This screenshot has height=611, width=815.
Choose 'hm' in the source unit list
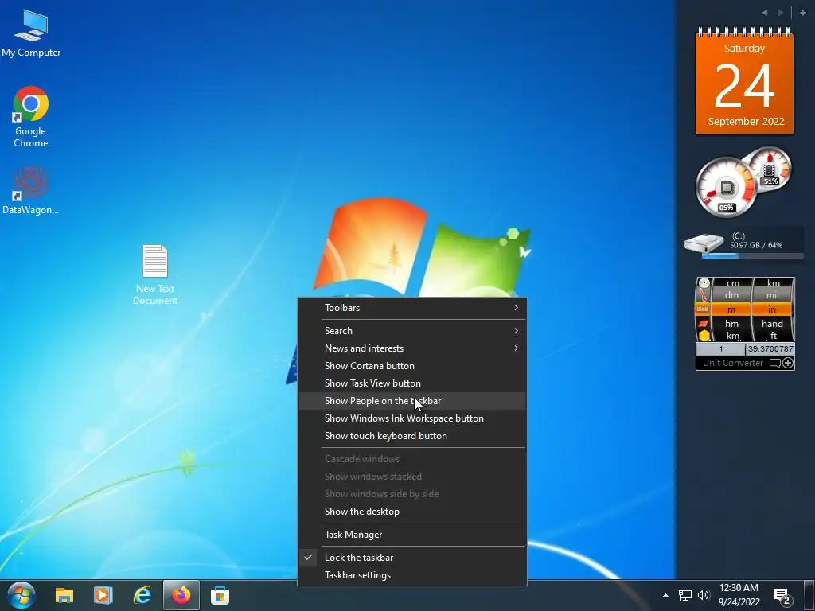tap(732, 323)
